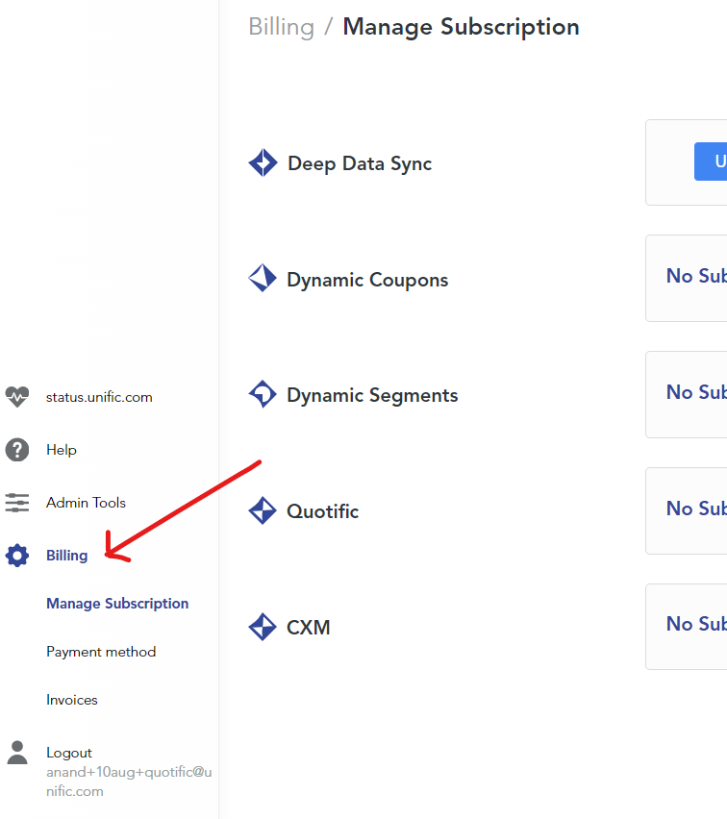The height and width of the screenshot is (819, 727).
Task: Click the heartbeat status icon in the sidebar
Action: [x=16, y=396]
